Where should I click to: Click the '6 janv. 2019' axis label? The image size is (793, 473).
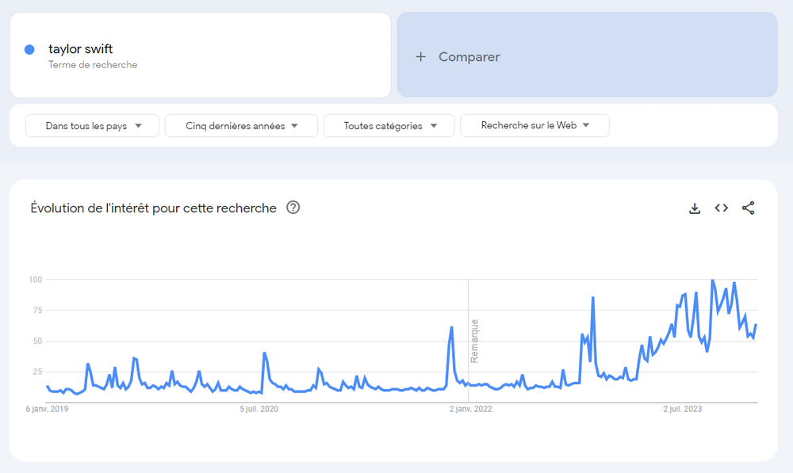(48, 409)
